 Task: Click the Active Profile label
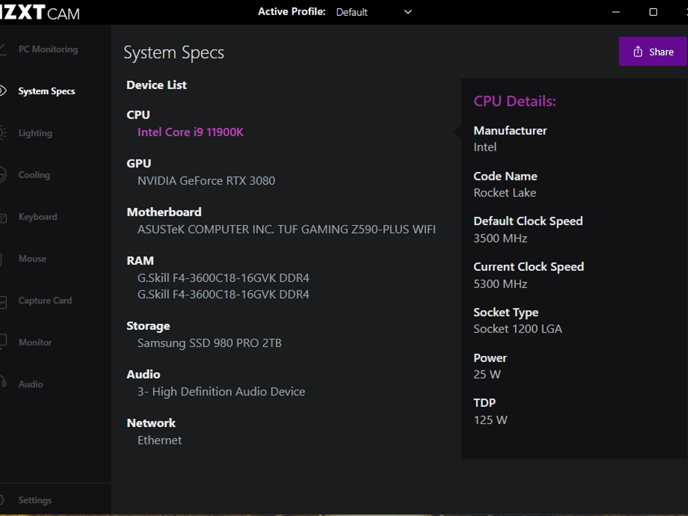(292, 12)
